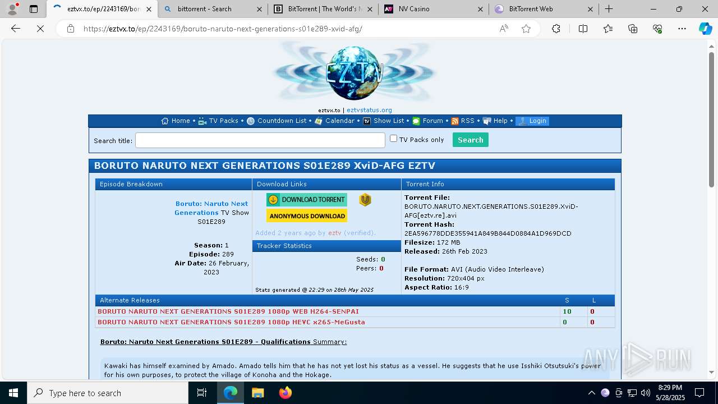718x404 pixels.
Task: Click the page vertical scrollbar thumb
Action: (711, 120)
